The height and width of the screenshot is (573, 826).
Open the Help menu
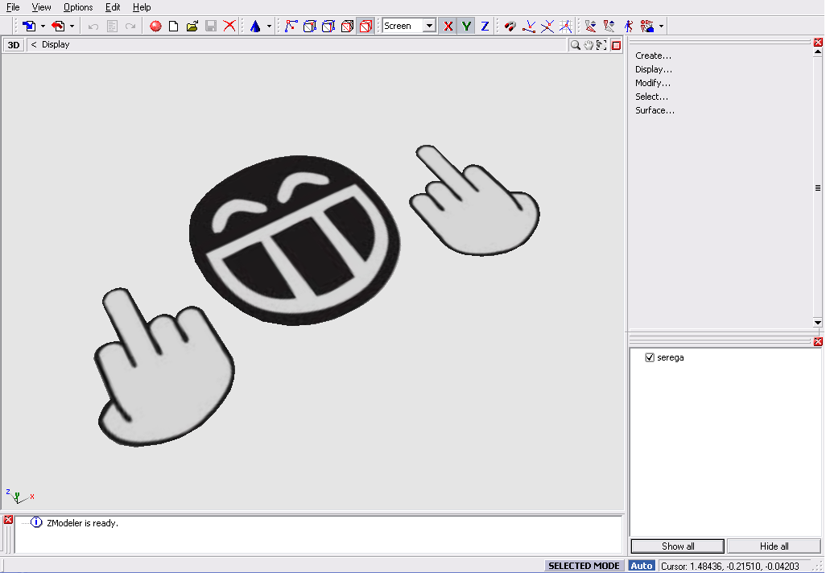142,7
